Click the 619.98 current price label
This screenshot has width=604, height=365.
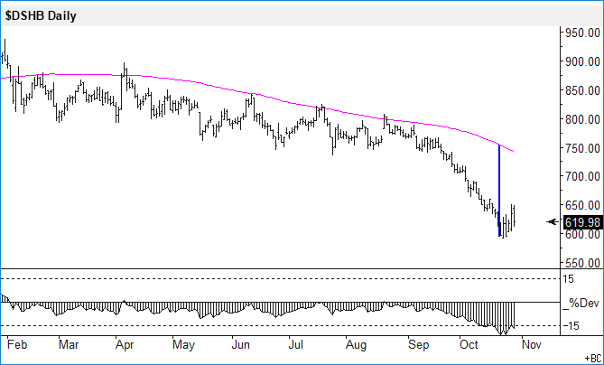tap(582, 222)
